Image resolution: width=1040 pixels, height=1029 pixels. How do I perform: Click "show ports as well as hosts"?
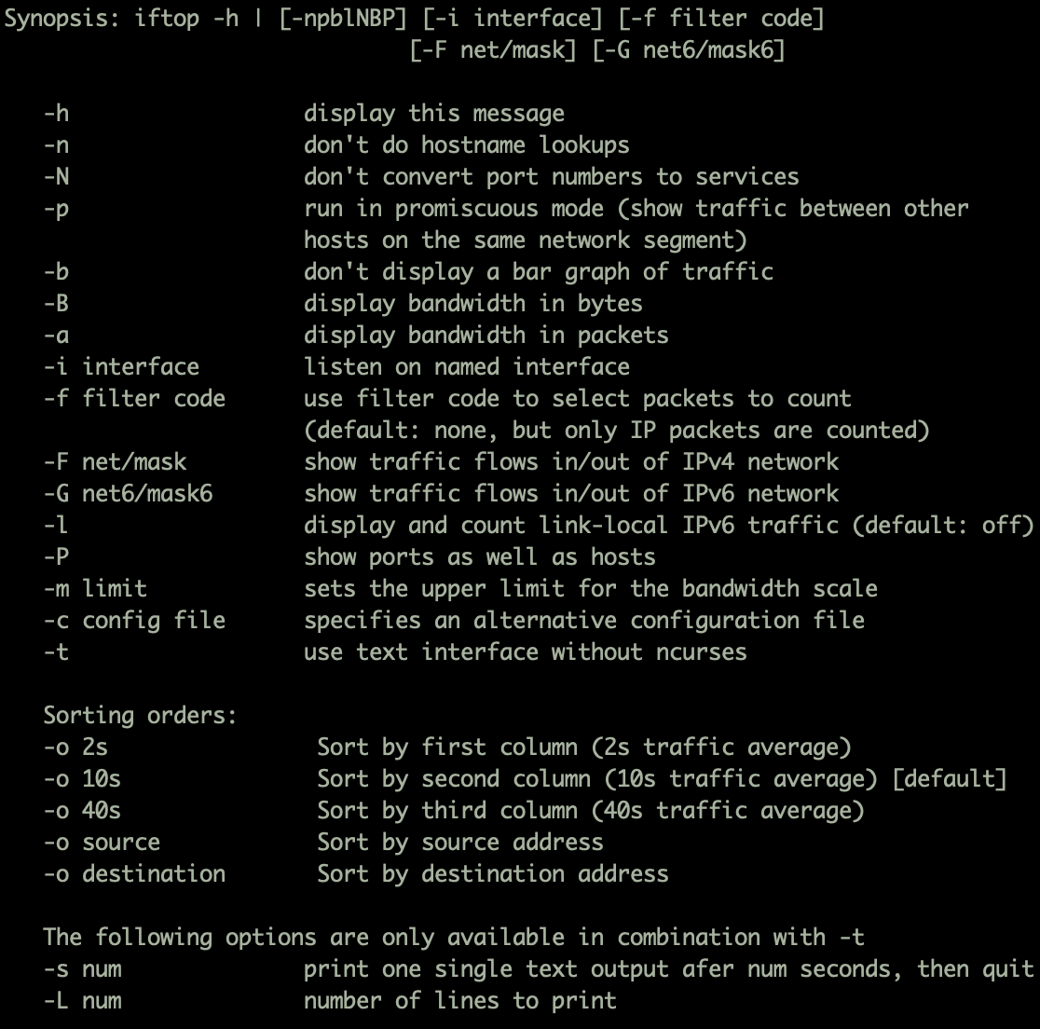[480, 557]
